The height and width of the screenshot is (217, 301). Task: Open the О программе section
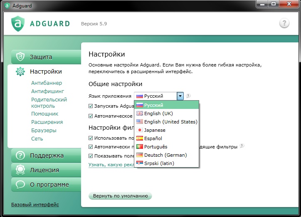tap(46, 185)
